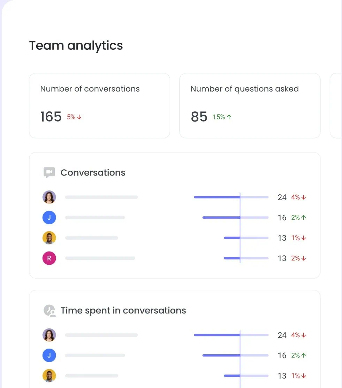Click the progress bar for the 24 conversations row

(231, 197)
